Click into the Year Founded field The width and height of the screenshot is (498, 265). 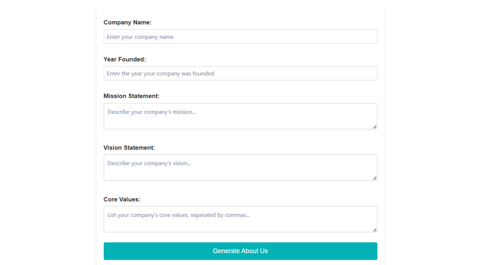point(240,73)
